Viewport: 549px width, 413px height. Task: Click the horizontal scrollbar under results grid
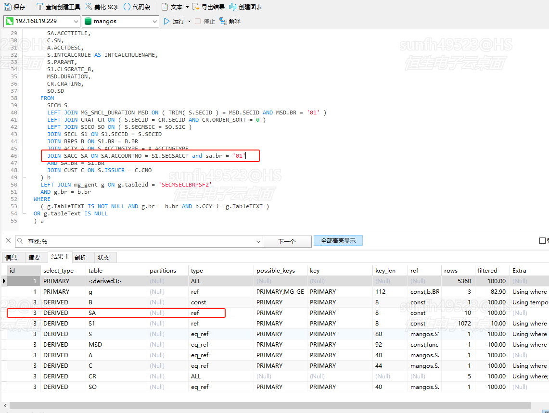(x=269, y=405)
